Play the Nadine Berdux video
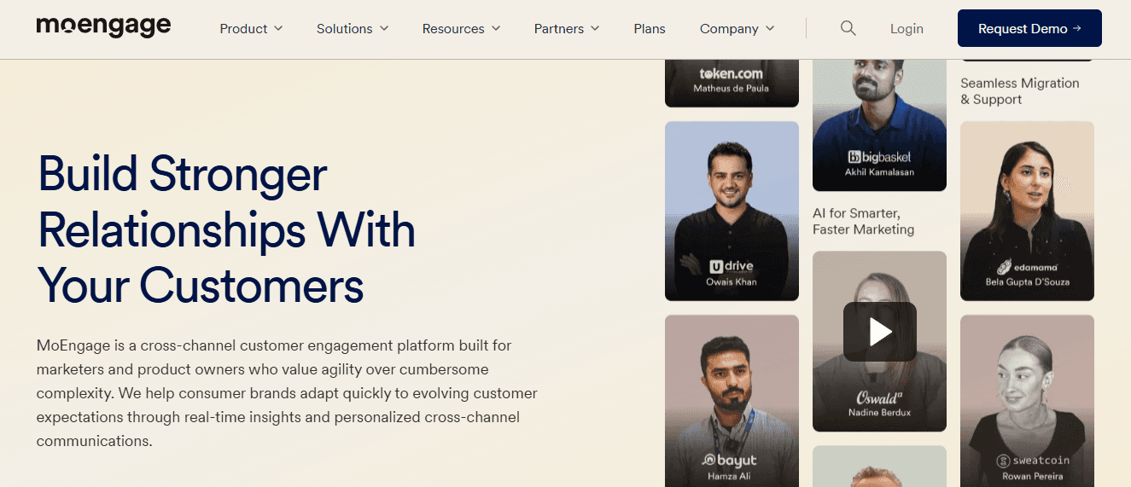Image resolution: width=1131 pixels, height=487 pixels. [x=879, y=332]
